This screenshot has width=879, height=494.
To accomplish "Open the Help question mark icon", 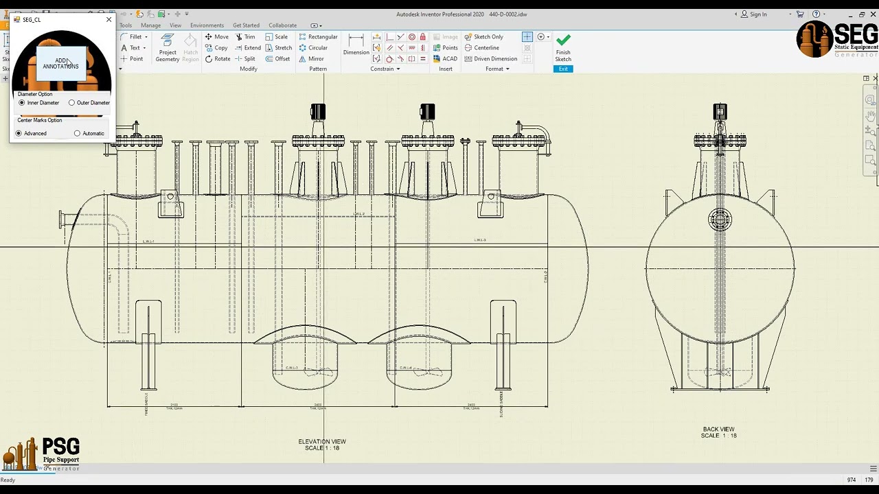I will (x=816, y=14).
